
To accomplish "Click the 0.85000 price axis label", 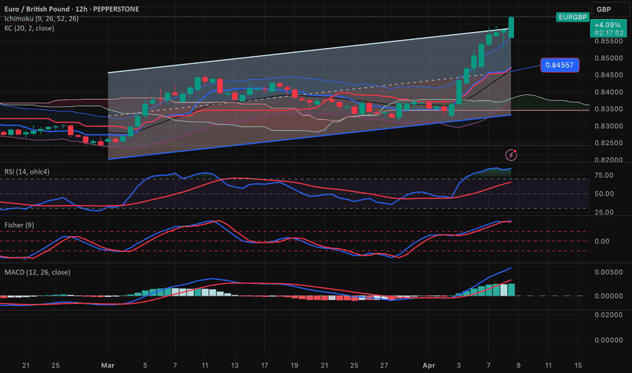I will (609, 58).
